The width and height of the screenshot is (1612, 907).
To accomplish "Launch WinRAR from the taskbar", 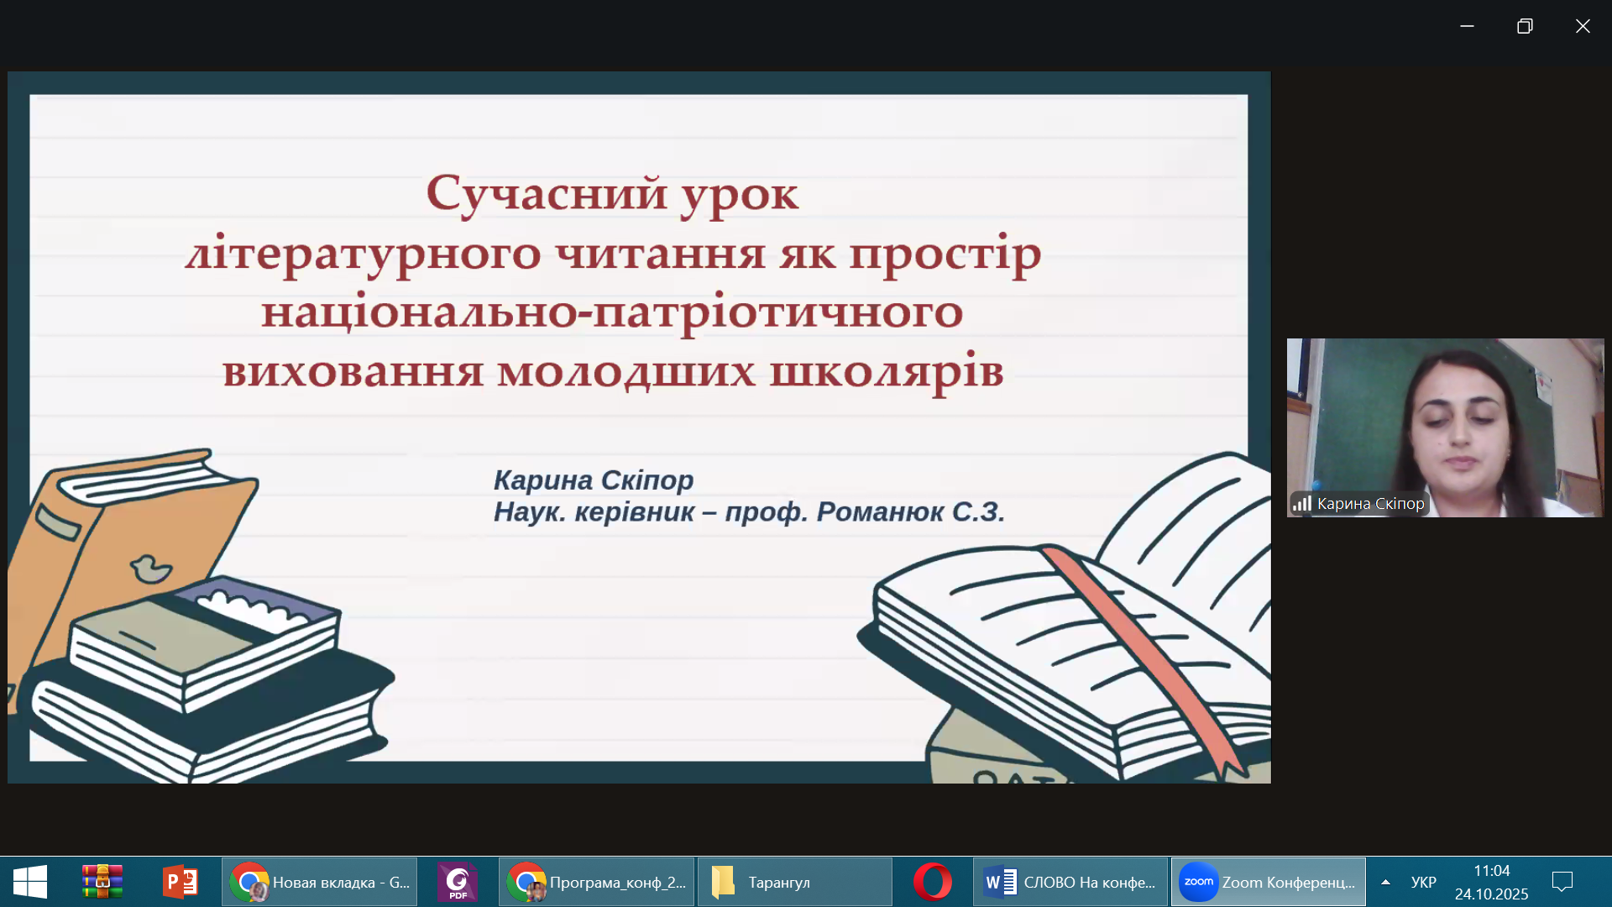I will 102,882.
